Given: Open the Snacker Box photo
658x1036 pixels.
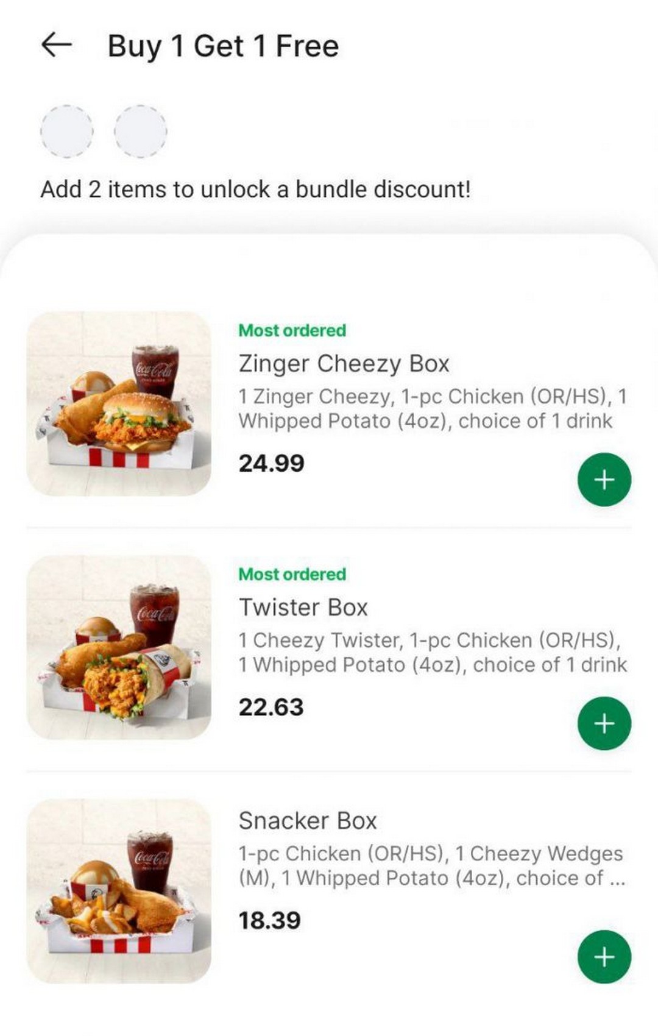Looking at the screenshot, I should [119, 891].
